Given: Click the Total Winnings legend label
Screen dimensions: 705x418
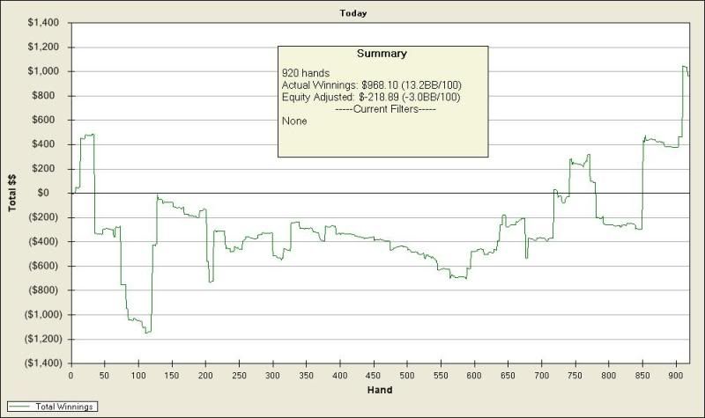Looking at the screenshot, I should tap(66, 407).
